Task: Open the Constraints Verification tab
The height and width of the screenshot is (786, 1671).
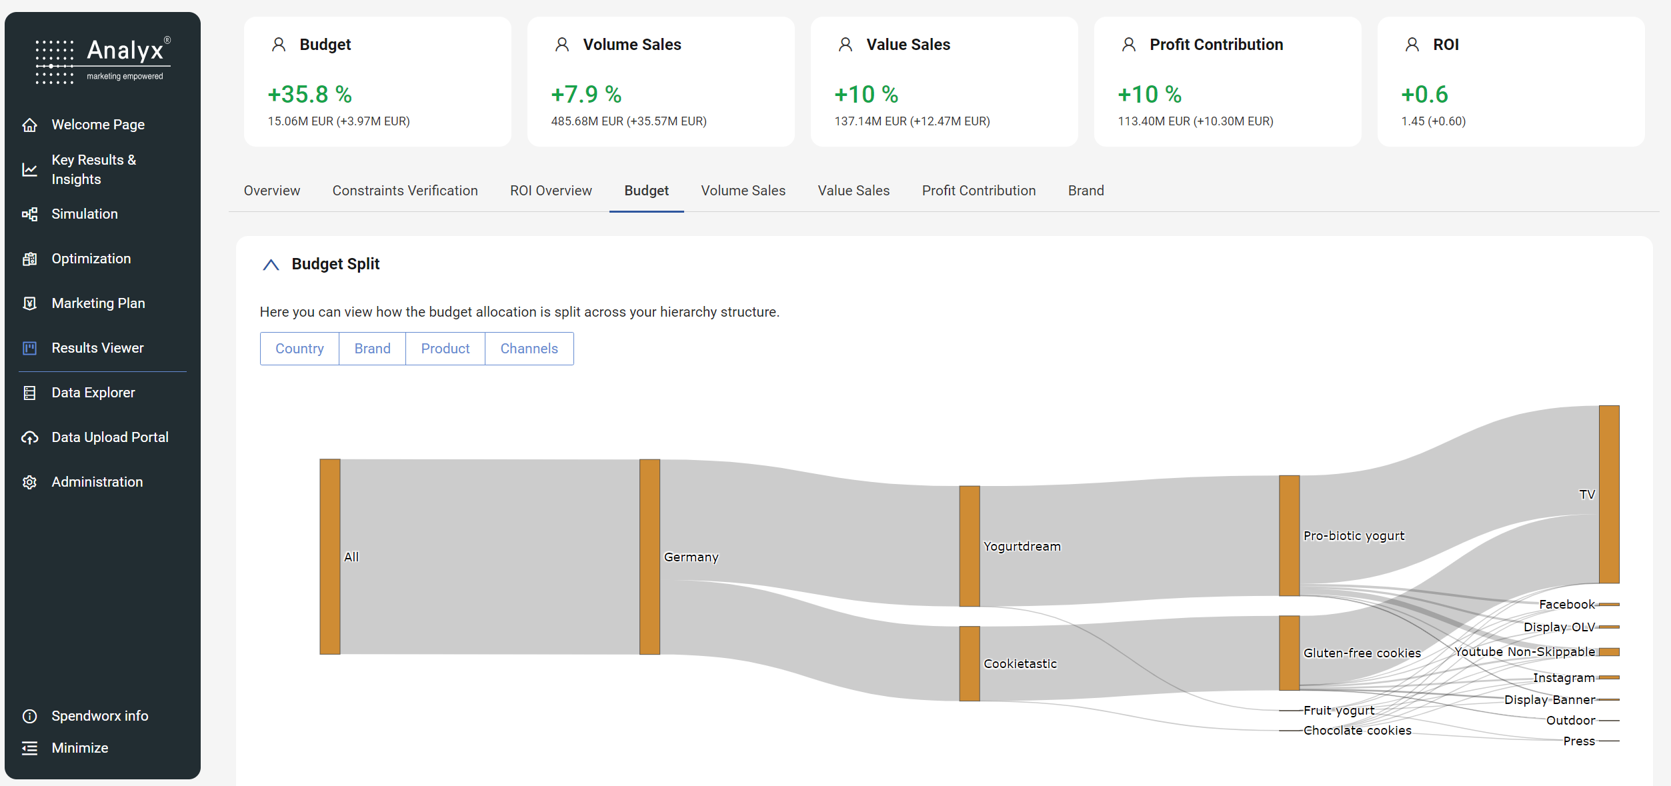Action: pos(405,191)
